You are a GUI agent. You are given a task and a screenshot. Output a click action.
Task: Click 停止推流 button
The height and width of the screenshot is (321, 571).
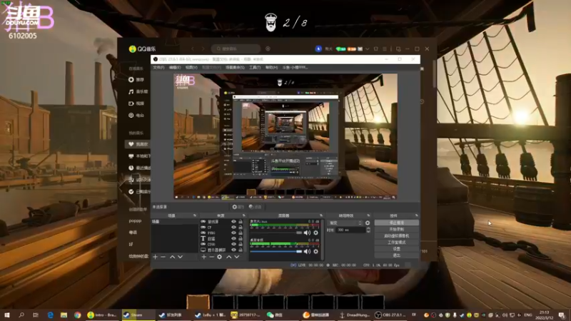click(397, 223)
